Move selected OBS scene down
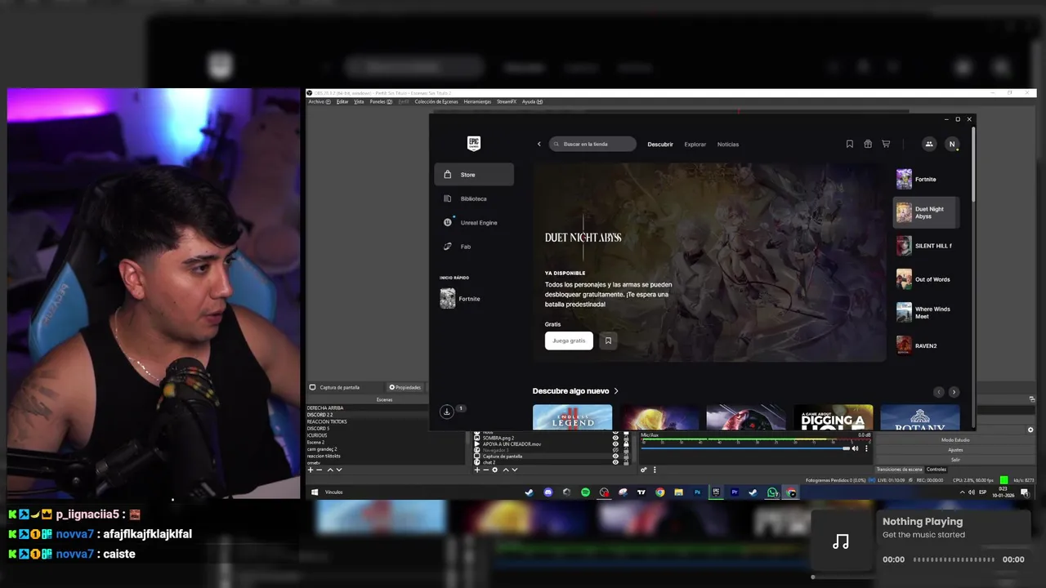 tap(339, 470)
